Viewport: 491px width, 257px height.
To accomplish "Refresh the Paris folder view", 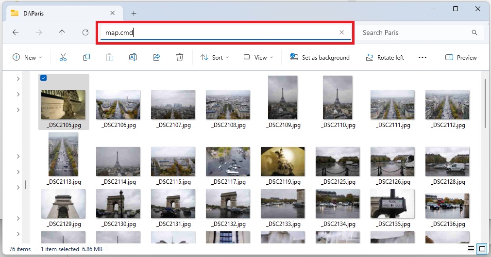I will click(x=85, y=32).
